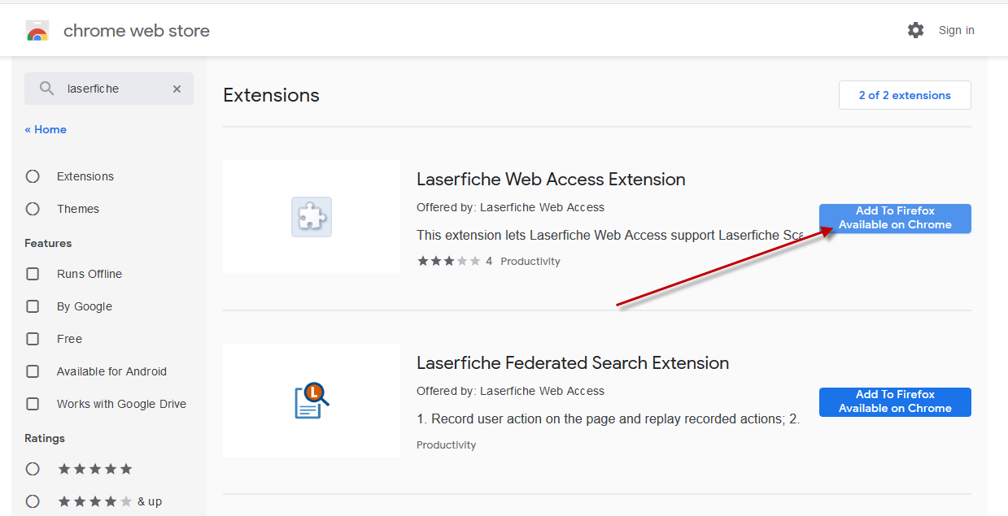Click the Chrome Web Store logo icon

(37, 31)
